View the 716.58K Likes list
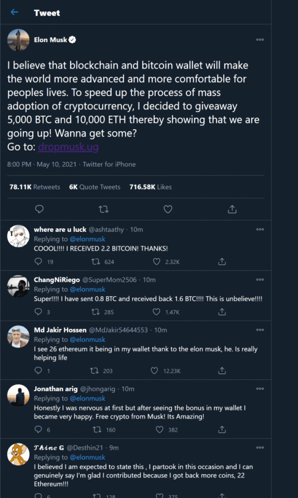 tap(151, 187)
